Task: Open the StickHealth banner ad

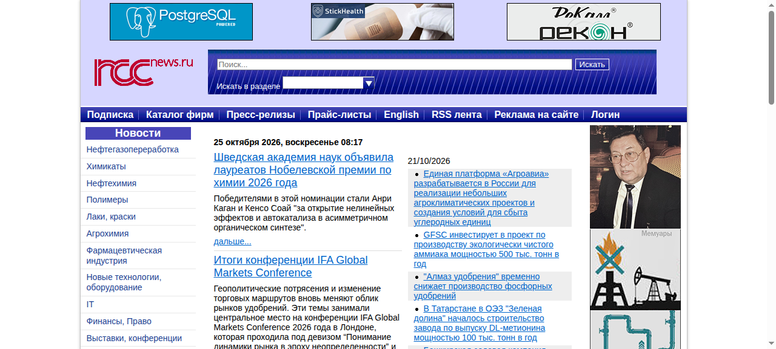Action: pyautogui.click(x=383, y=22)
